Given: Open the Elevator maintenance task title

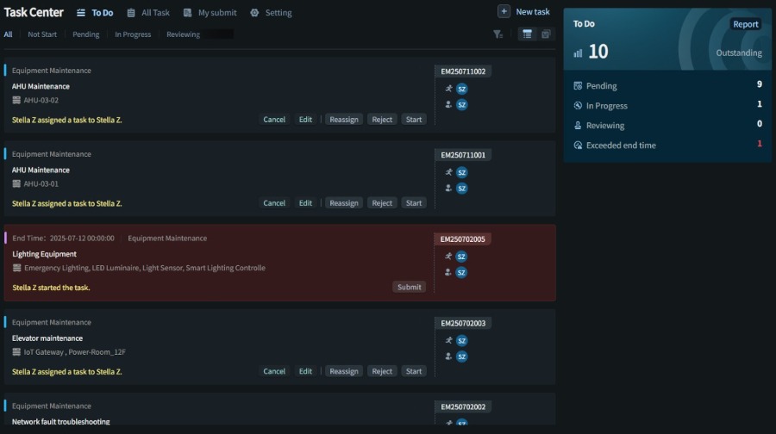Looking at the screenshot, I should pos(47,338).
